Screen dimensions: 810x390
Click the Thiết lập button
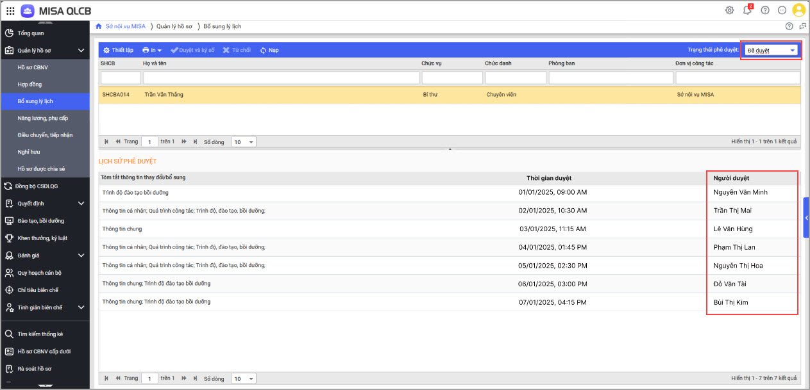pyautogui.click(x=118, y=50)
